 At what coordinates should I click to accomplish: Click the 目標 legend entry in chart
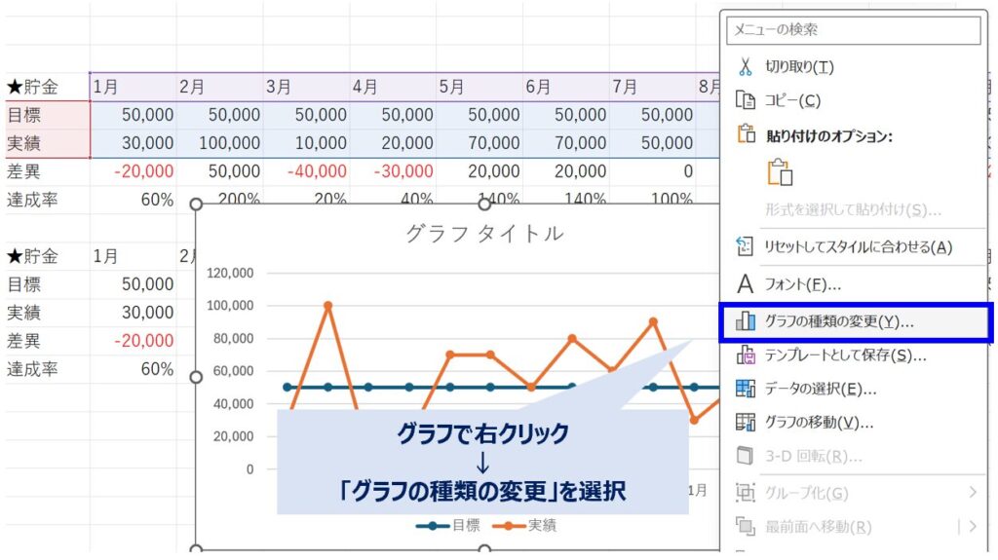tap(448, 526)
